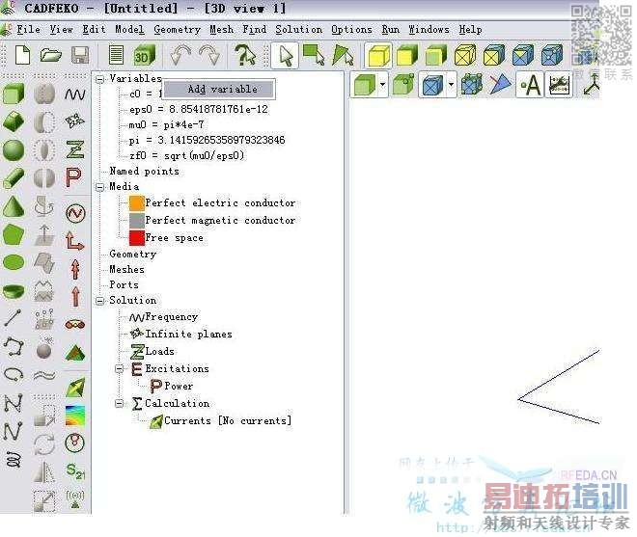Screen dimensions: 637x537
Task: Open the Solution menu
Action: 299,29
